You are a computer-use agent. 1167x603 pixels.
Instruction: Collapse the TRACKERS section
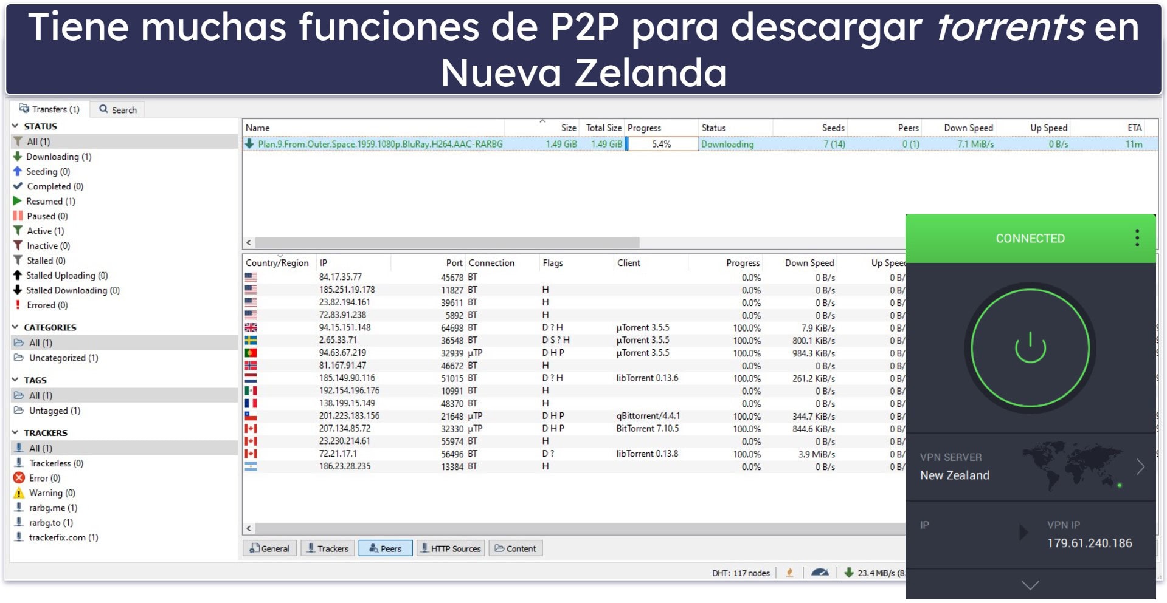[15, 433]
